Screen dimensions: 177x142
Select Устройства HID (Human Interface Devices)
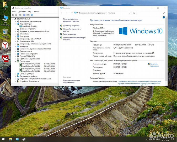pyautogui.click(x=35, y=79)
